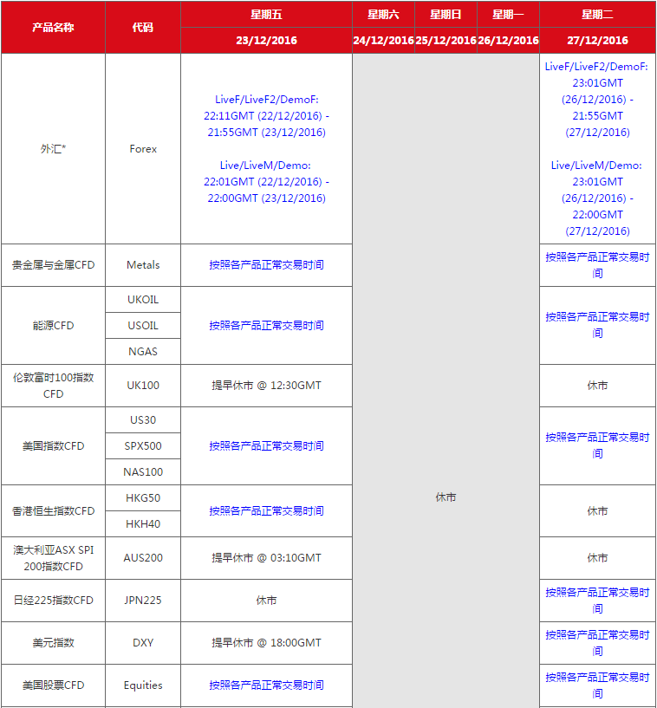Image resolution: width=657 pixels, height=708 pixels.
Task: Click the 星期一 header cell
Action: 508,15
